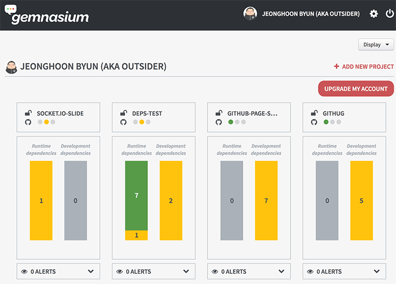Click DEPS-TEST yellow runtime segment showing 1
The image size is (396, 284).
136,235
